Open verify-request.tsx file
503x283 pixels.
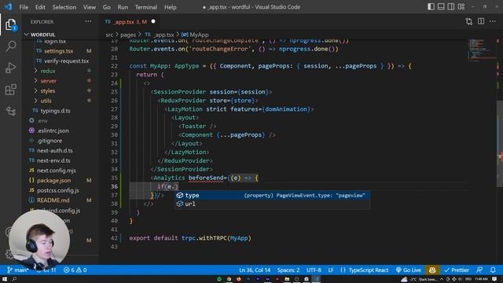click(66, 61)
